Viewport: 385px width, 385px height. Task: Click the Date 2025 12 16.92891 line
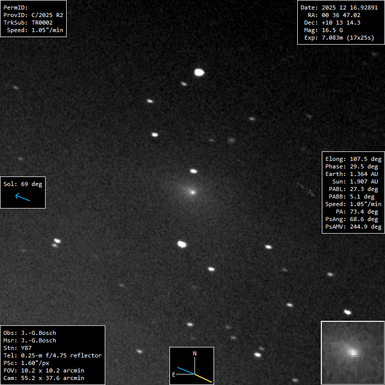tap(339, 8)
